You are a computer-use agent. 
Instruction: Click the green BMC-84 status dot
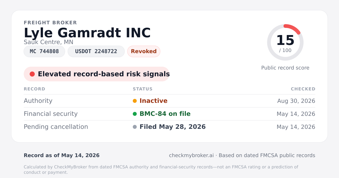135,114
